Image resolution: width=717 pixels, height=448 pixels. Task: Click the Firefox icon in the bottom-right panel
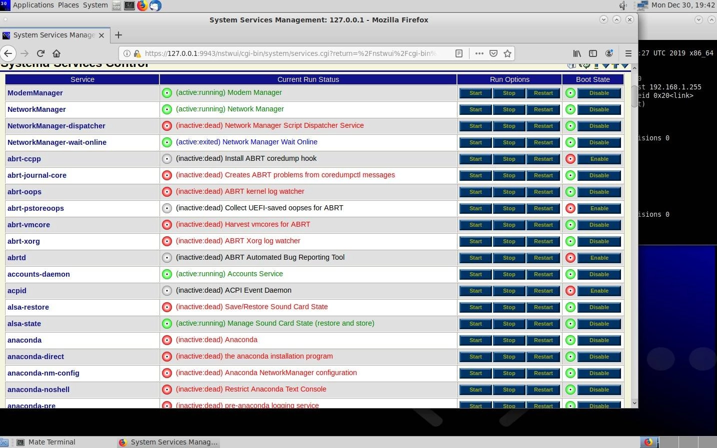point(648,442)
